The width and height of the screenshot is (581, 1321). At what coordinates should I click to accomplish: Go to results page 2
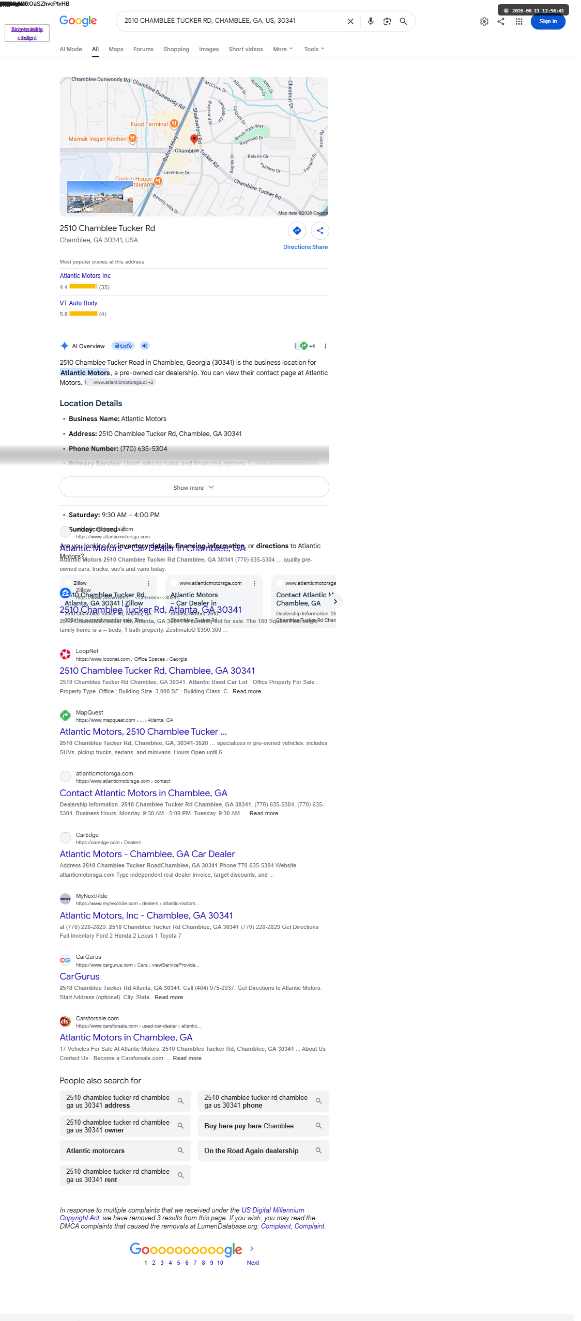[154, 1263]
